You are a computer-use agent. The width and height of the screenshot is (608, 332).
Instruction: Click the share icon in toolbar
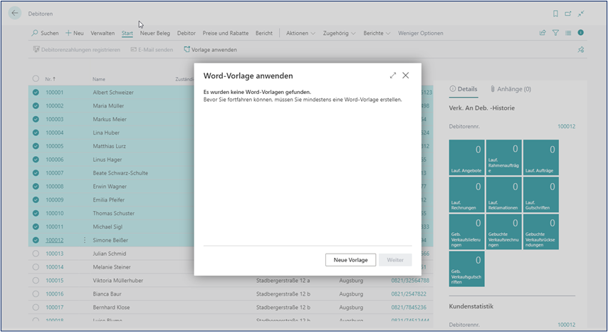pos(543,33)
